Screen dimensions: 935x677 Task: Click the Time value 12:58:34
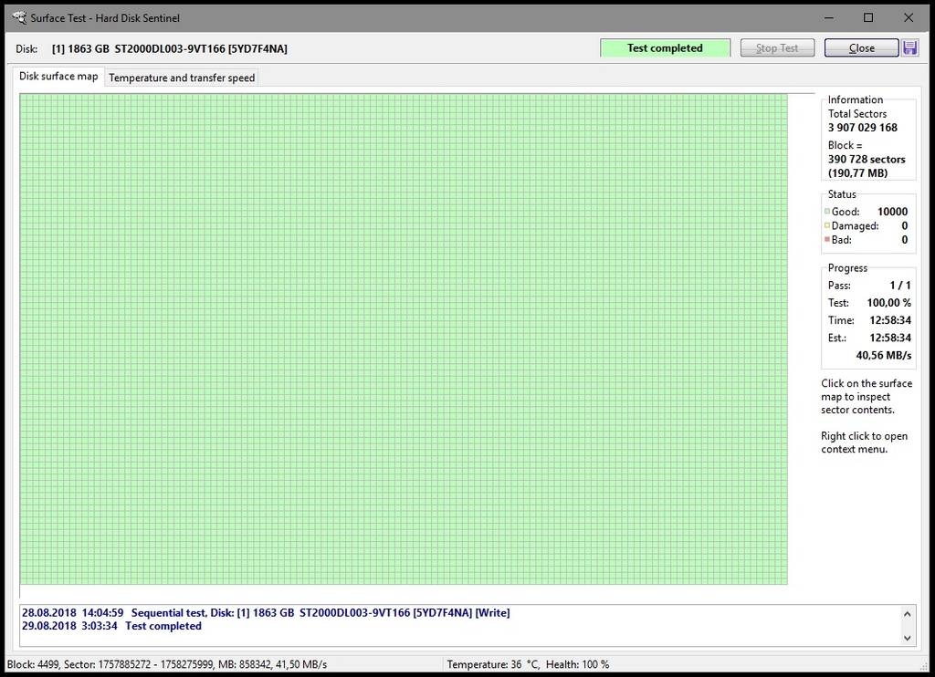click(x=890, y=320)
